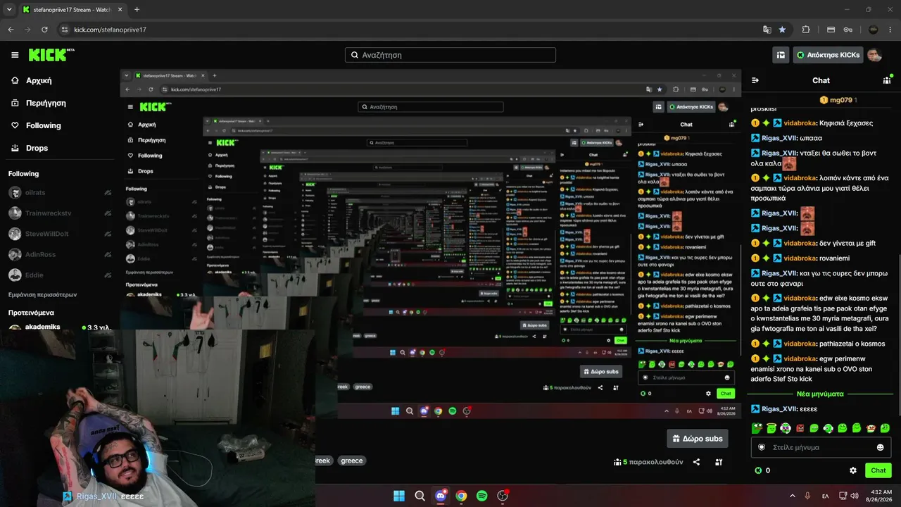Send message with green Chat button
The image size is (901, 507).
click(878, 470)
